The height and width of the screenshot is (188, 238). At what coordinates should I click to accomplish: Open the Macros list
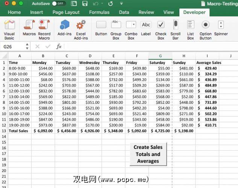pyautogui.click(x=29, y=29)
